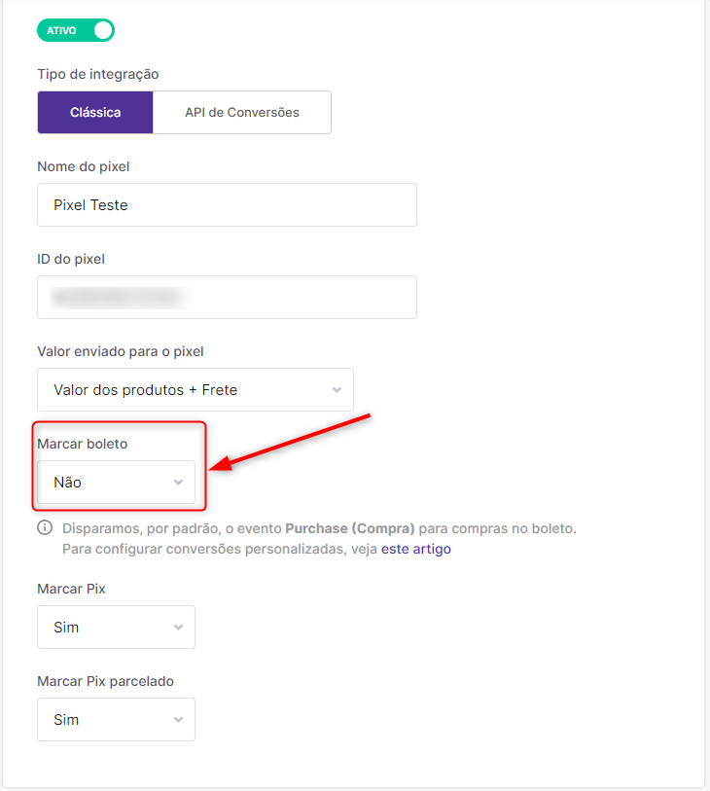The image size is (710, 791).
Task: Select the Clássica integration type
Action: click(95, 112)
